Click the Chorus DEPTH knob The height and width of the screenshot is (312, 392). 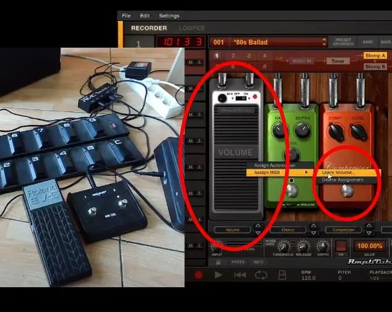303,130
